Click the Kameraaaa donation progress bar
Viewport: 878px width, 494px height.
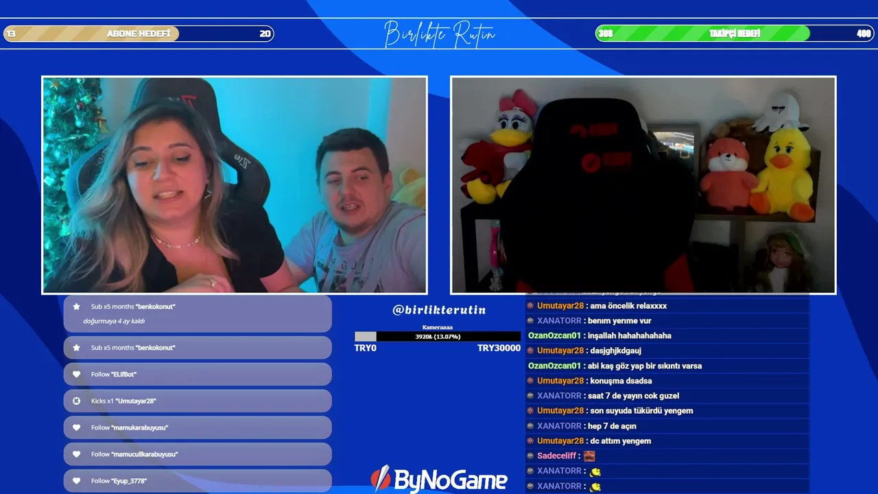click(x=438, y=337)
